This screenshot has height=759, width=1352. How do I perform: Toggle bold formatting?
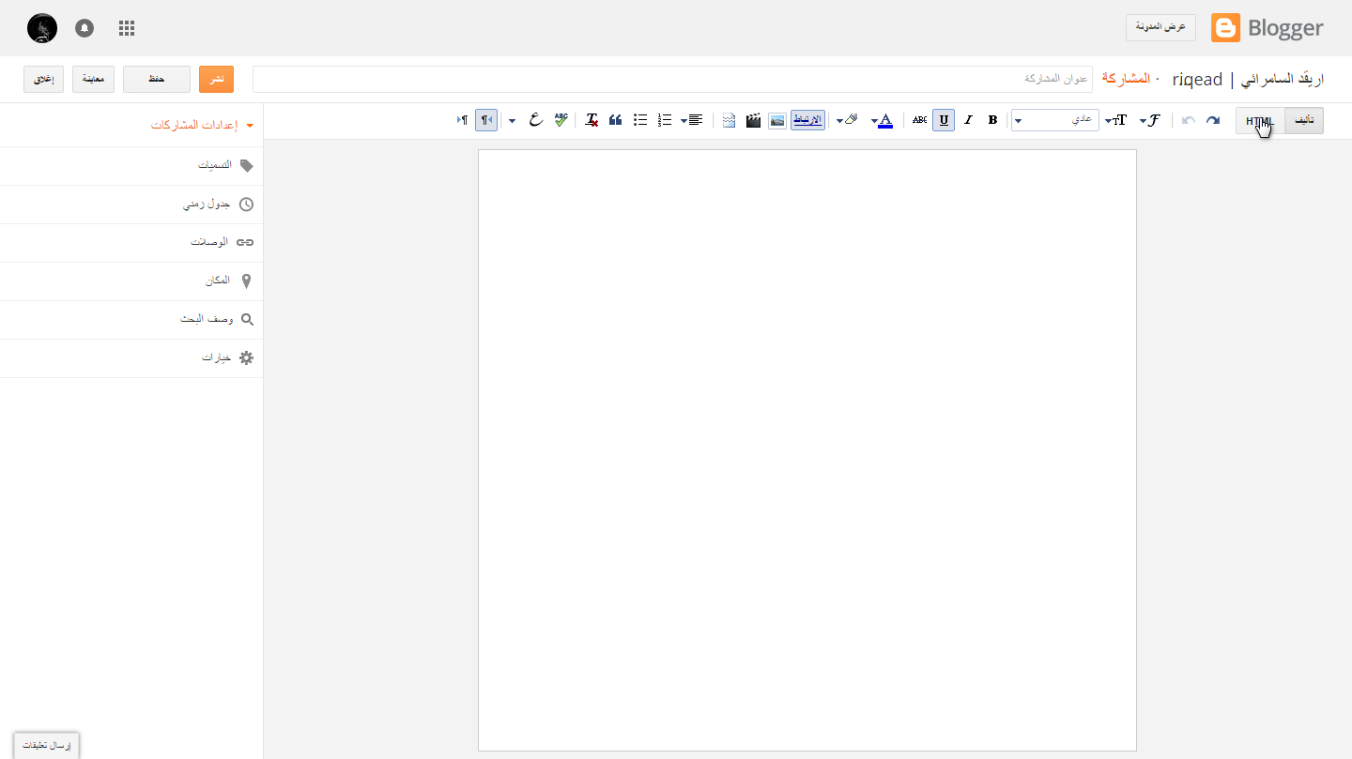pos(992,120)
